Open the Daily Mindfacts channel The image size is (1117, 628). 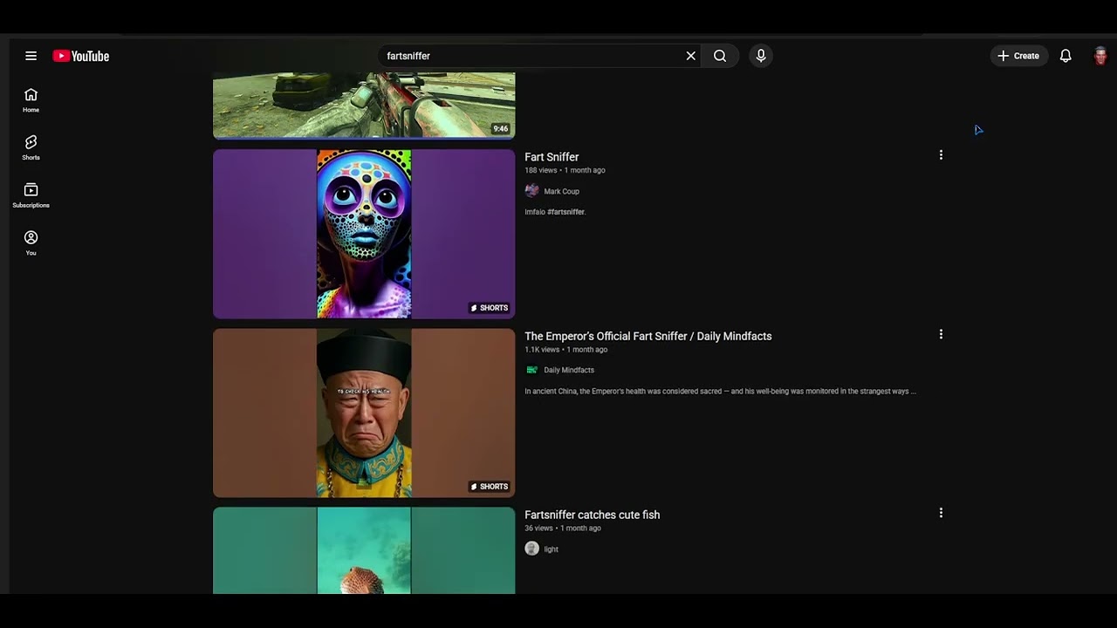point(569,370)
